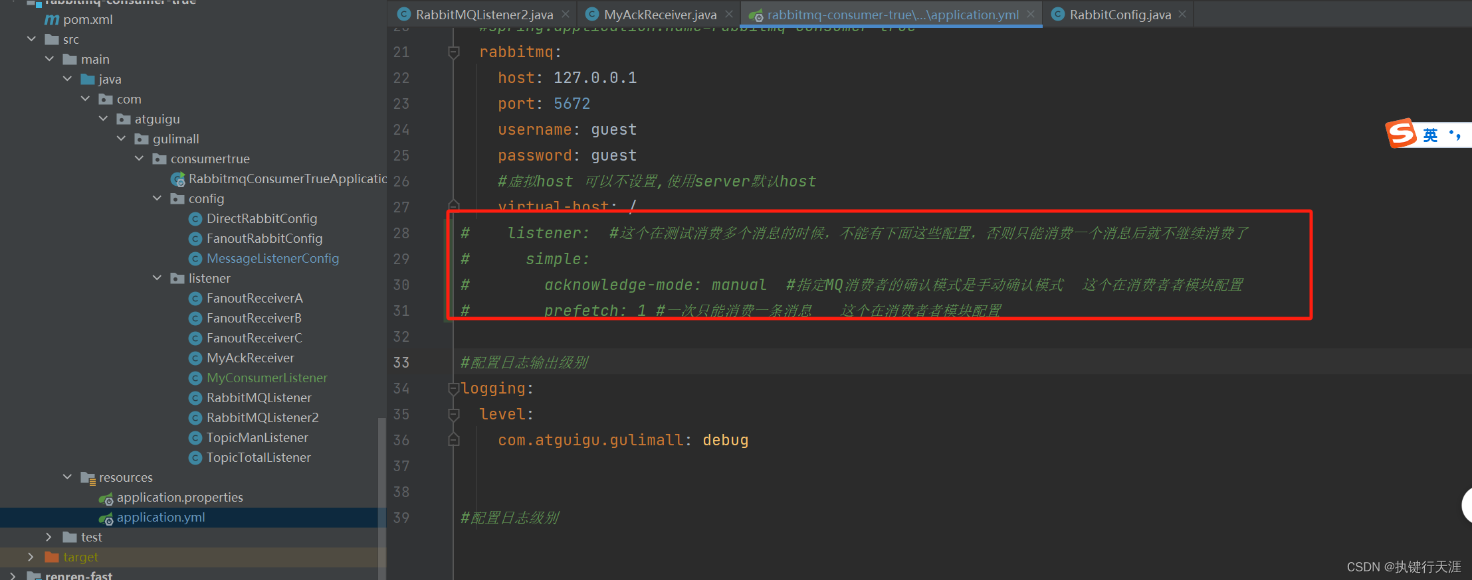This screenshot has height=580, width=1472.
Task: Click the application.yml Spring file icon in tree
Action: pyautogui.click(x=106, y=518)
